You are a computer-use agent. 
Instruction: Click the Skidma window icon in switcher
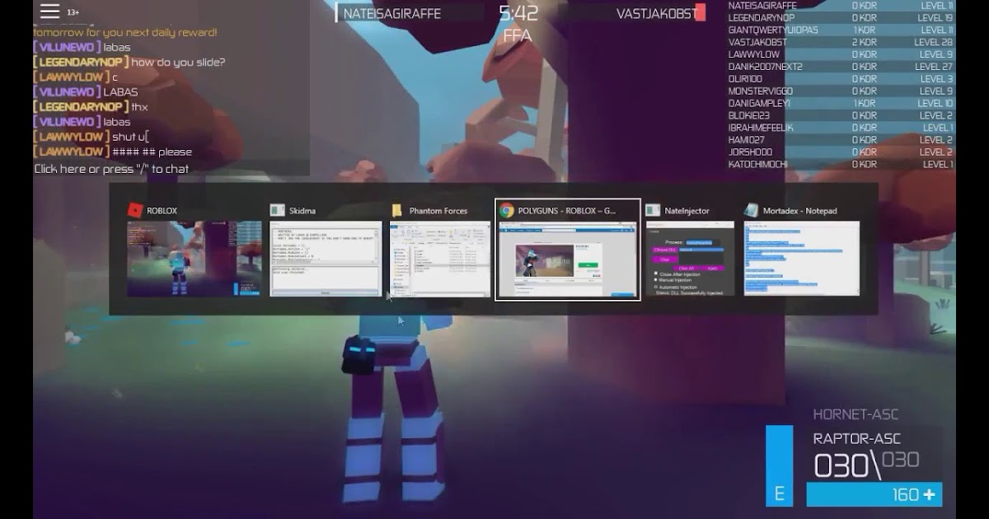[x=278, y=211]
